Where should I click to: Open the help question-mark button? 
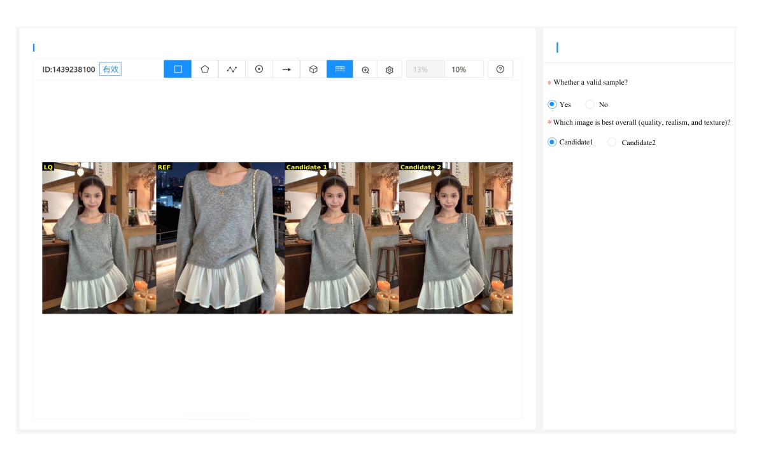500,69
